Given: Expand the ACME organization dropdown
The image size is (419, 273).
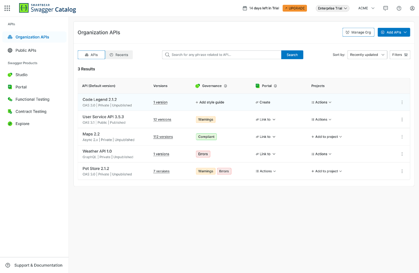Looking at the screenshot, I should pos(366,8).
